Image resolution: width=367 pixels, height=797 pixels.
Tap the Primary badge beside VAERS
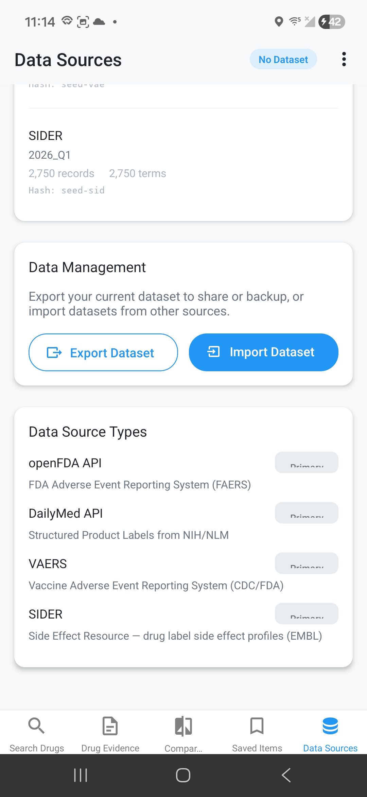pyautogui.click(x=307, y=563)
